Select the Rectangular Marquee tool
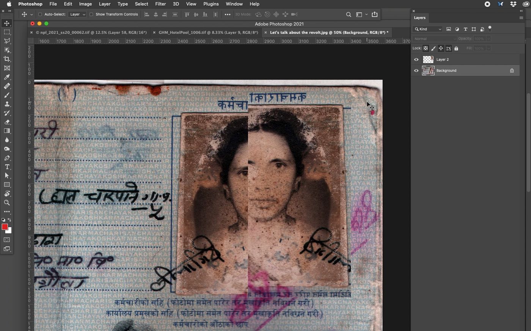531x331 pixels. (x=7, y=32)
